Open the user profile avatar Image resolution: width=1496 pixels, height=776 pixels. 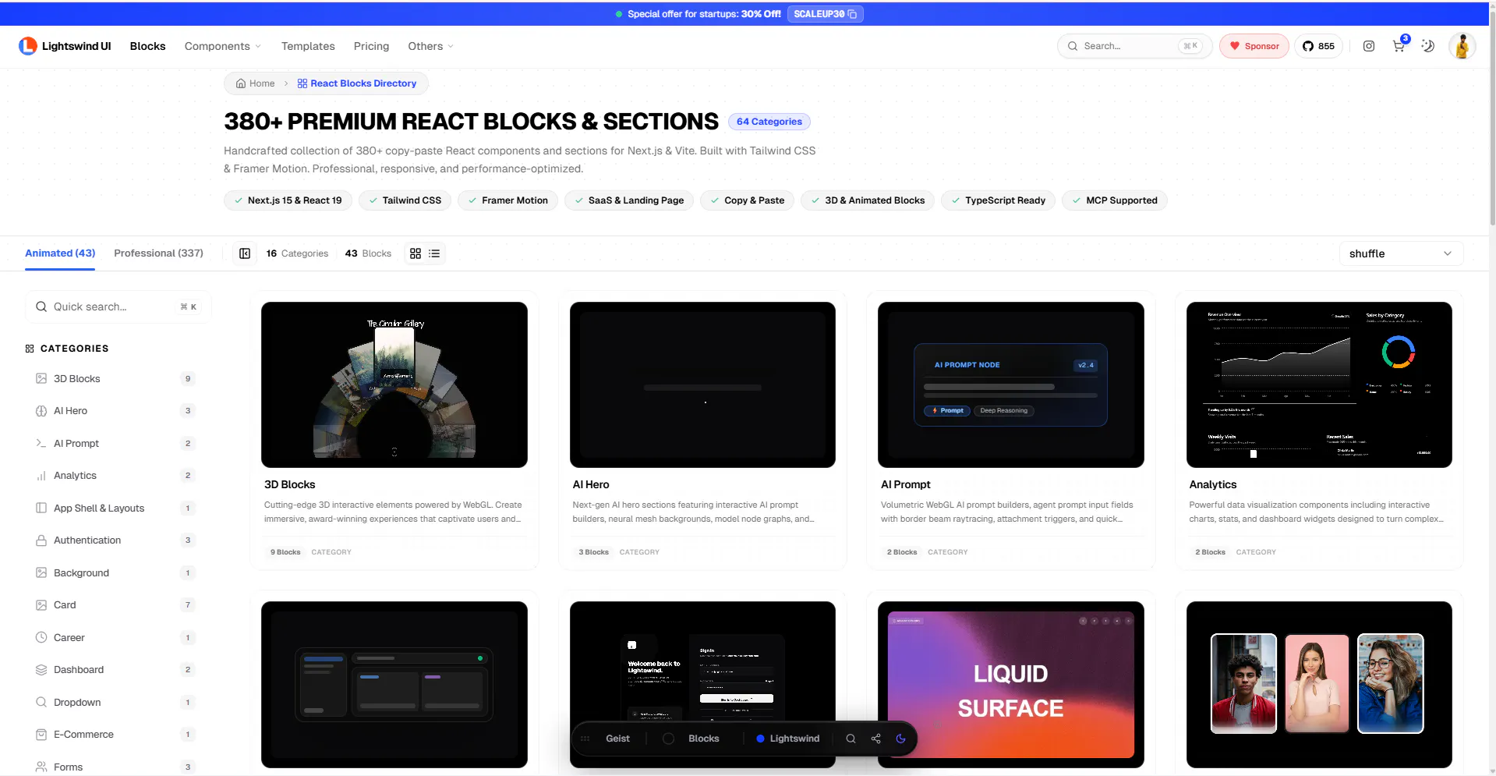tap(1462, 46)
